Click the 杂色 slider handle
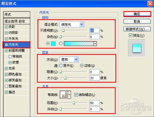 click(x=61, y=37)
